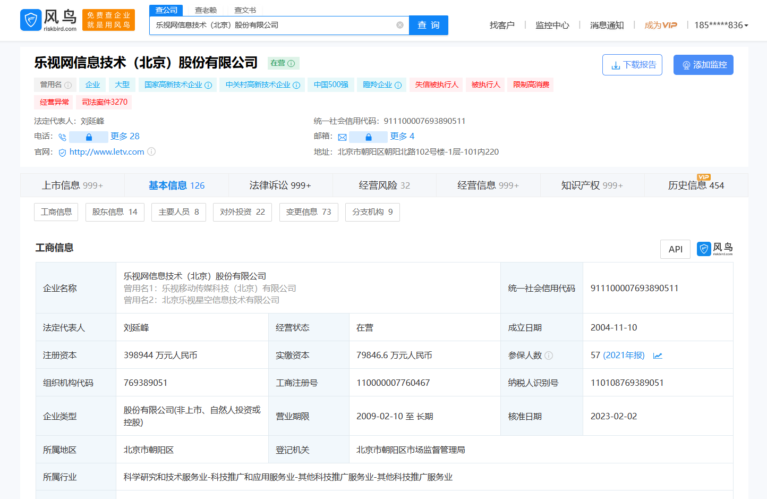Image resolution: width=767 pixels, height=499 pixels.
Task: Click the locked phone number badge
Action: [x=89, y=137]
